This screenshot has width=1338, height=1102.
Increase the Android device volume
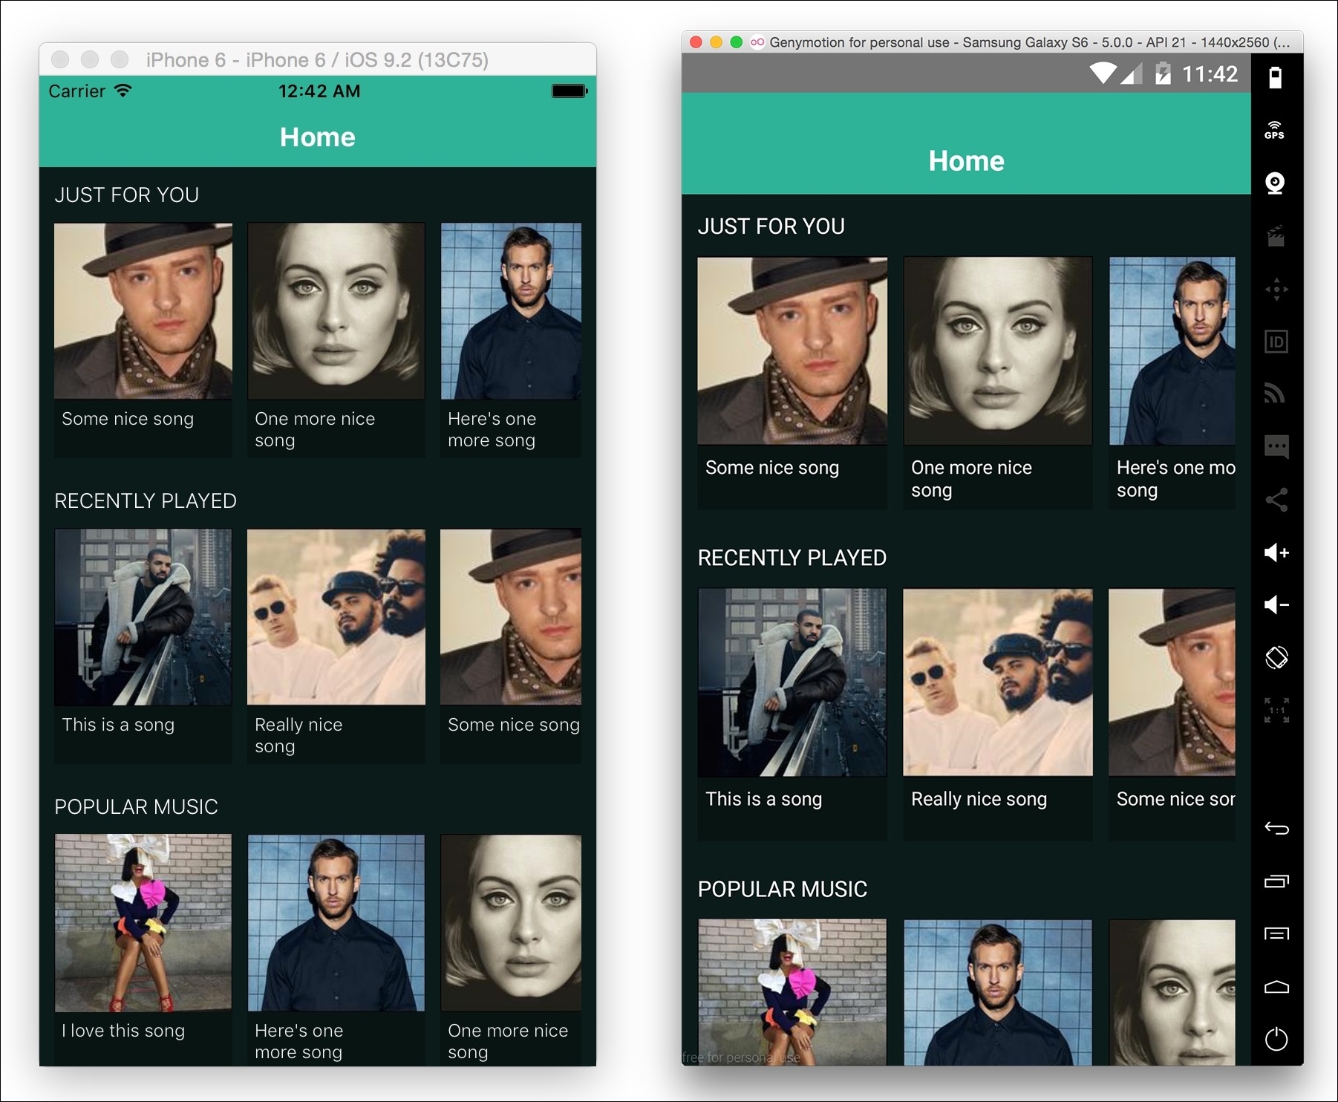pos(1276,552)
